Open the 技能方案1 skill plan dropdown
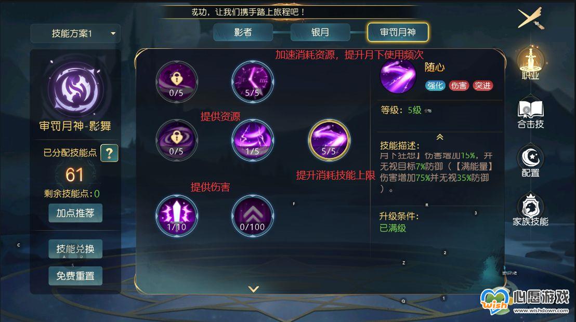This screenshot has height=322, width=576. 75,33
